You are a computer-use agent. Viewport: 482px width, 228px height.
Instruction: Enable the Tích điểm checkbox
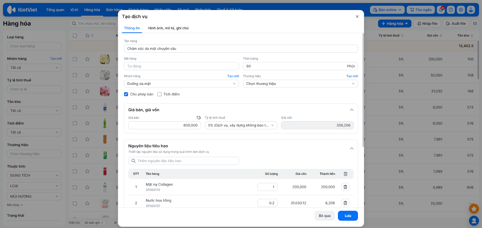(160, 94)
